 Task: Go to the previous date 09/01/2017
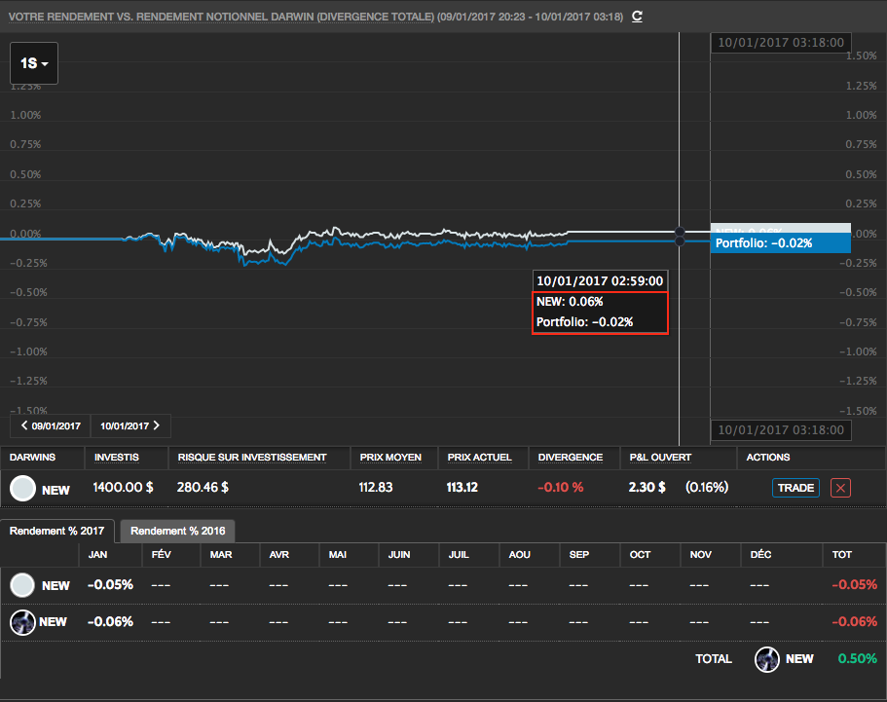click(50, 425)
